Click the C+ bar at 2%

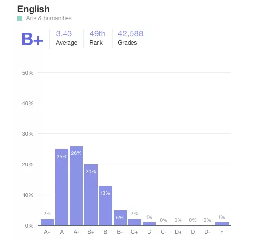click(x=135, y=222)
